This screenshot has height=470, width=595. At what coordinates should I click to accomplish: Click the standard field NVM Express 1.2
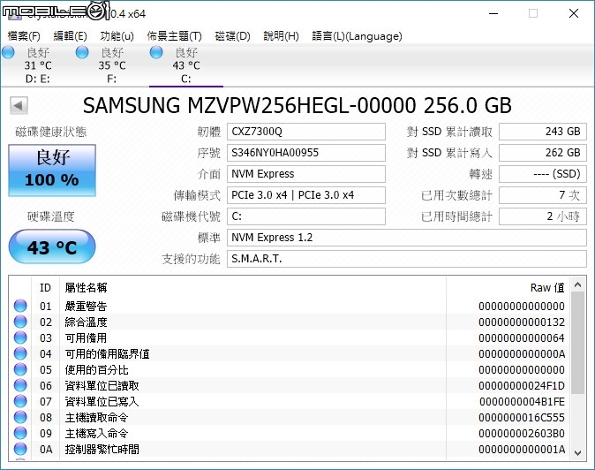407,238
